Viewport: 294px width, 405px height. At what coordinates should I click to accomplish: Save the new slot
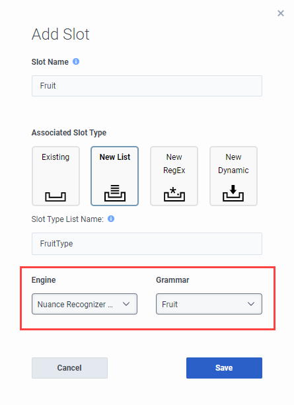[x=224, y=368]
